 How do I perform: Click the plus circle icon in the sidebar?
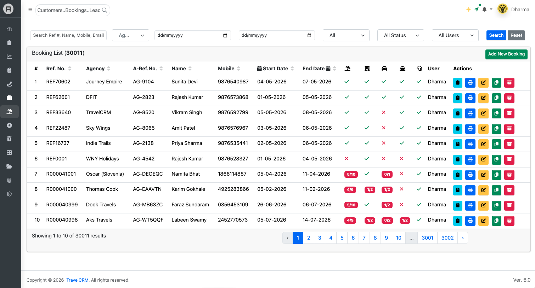click(x=10, y=125)
